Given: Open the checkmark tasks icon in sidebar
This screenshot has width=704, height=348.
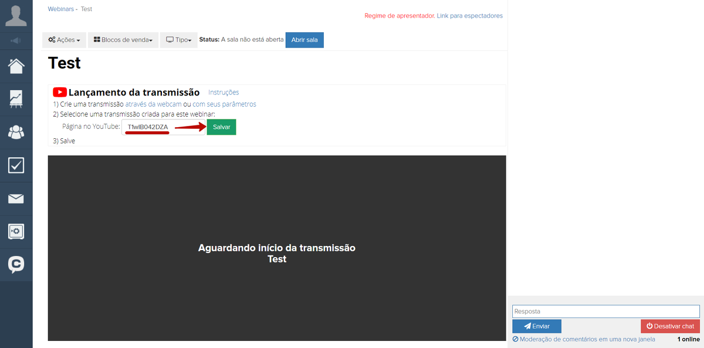Looking at the screenshot, I should (x=16, y=165).
